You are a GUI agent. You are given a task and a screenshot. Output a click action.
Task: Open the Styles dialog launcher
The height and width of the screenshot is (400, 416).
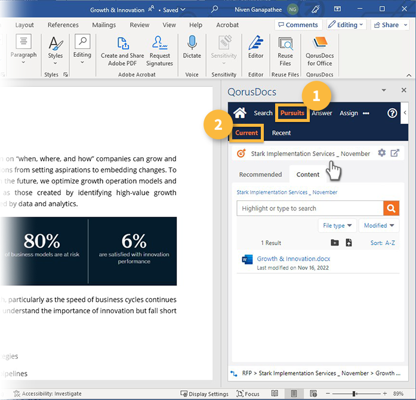pyautogui.click(x=65, y=75)
